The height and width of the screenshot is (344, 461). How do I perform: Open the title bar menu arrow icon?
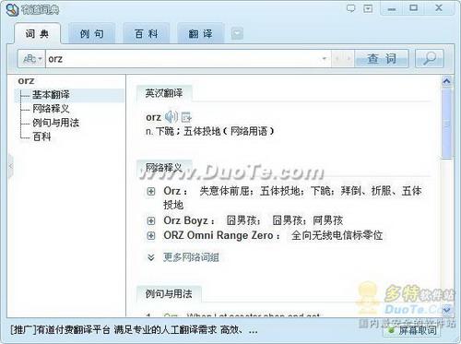tap(368, 8)
